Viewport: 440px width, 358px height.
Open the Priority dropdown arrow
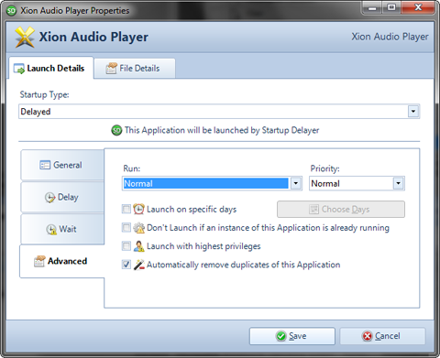(x=398, y=183)
